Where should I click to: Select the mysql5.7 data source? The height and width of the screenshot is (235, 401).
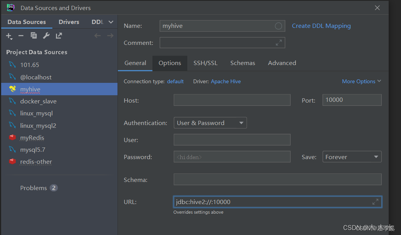[59, 149]
